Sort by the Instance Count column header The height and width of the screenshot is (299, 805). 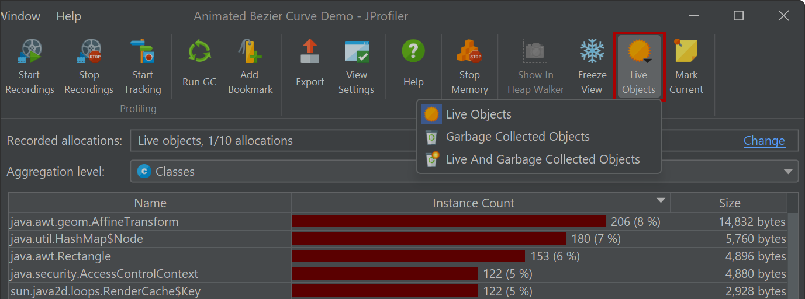click(x=481, y=203)
